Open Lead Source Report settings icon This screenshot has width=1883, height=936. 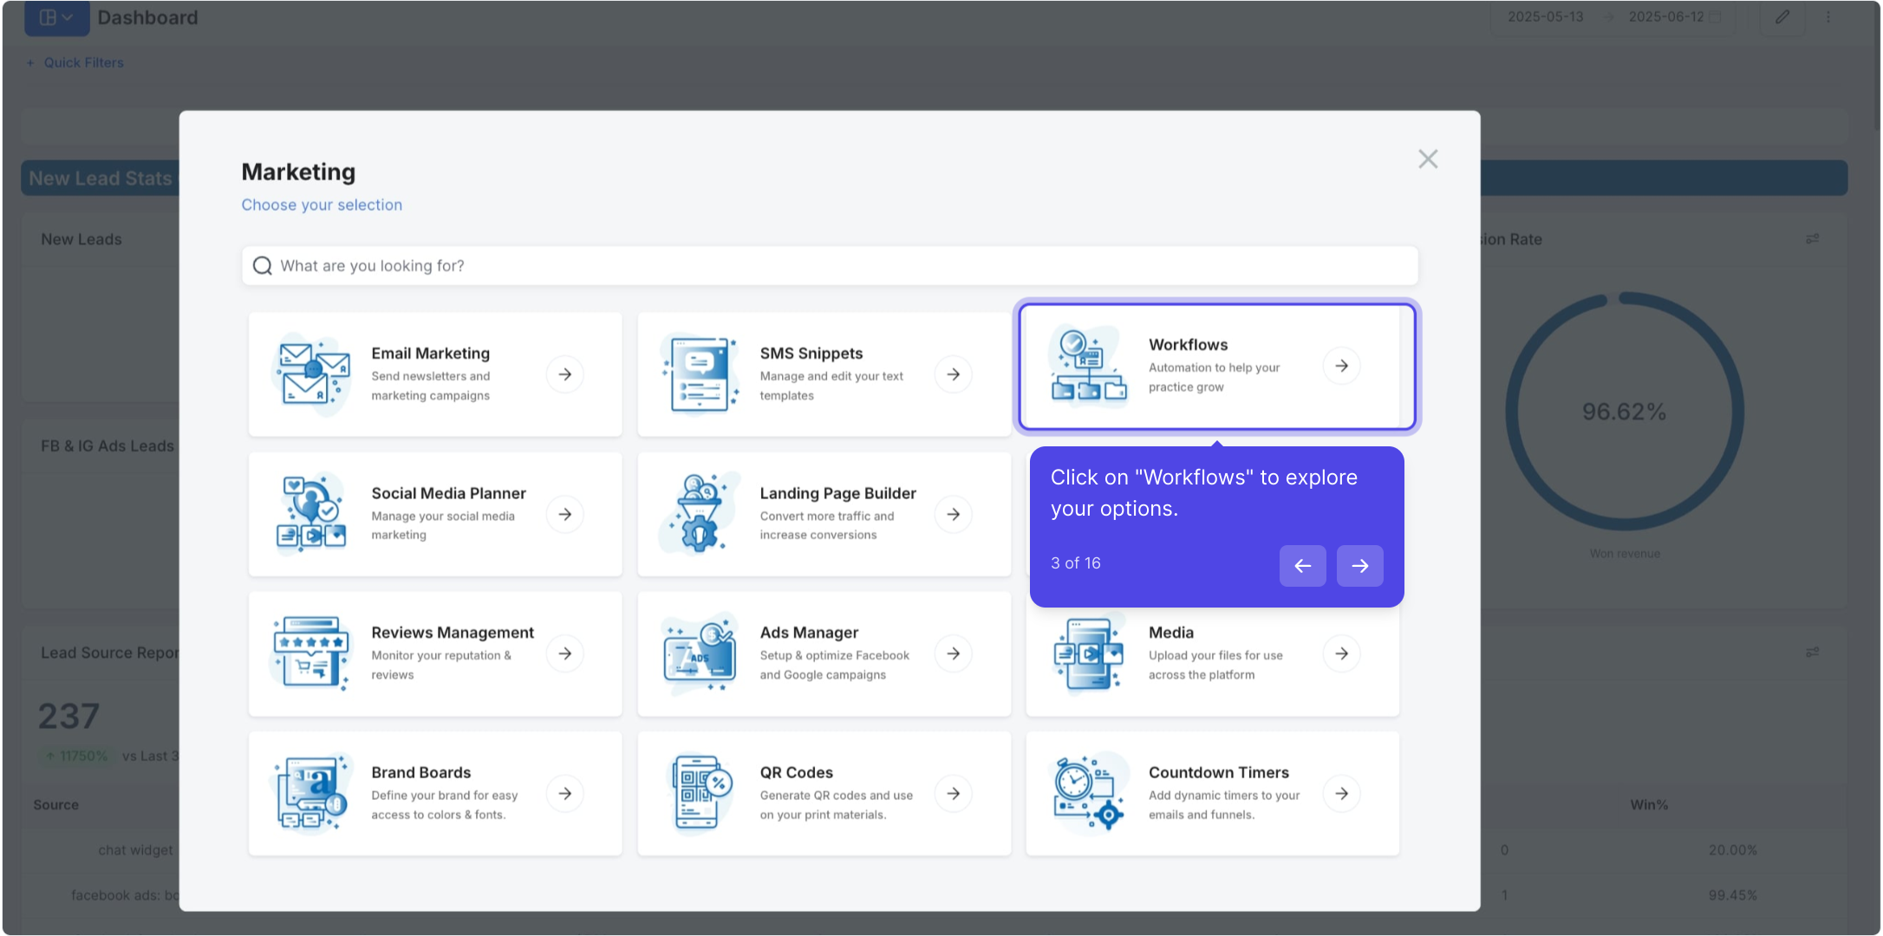click(1812, 652)
